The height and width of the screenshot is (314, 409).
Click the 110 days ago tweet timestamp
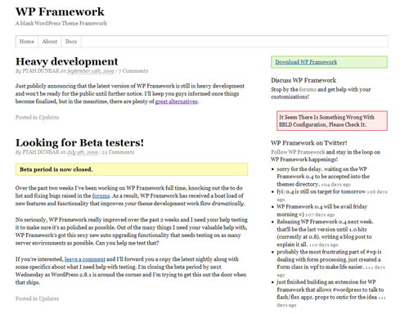click(x=324, y=244)
